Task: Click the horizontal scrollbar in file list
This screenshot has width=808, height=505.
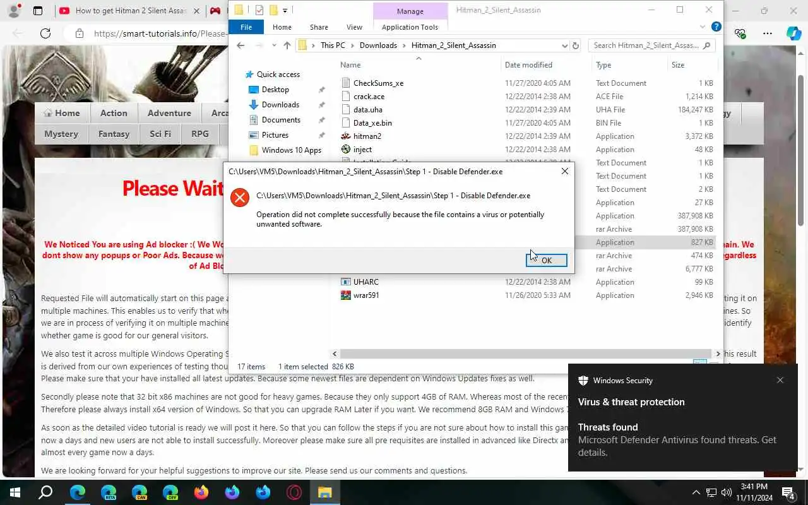Action: pos(526,354)
